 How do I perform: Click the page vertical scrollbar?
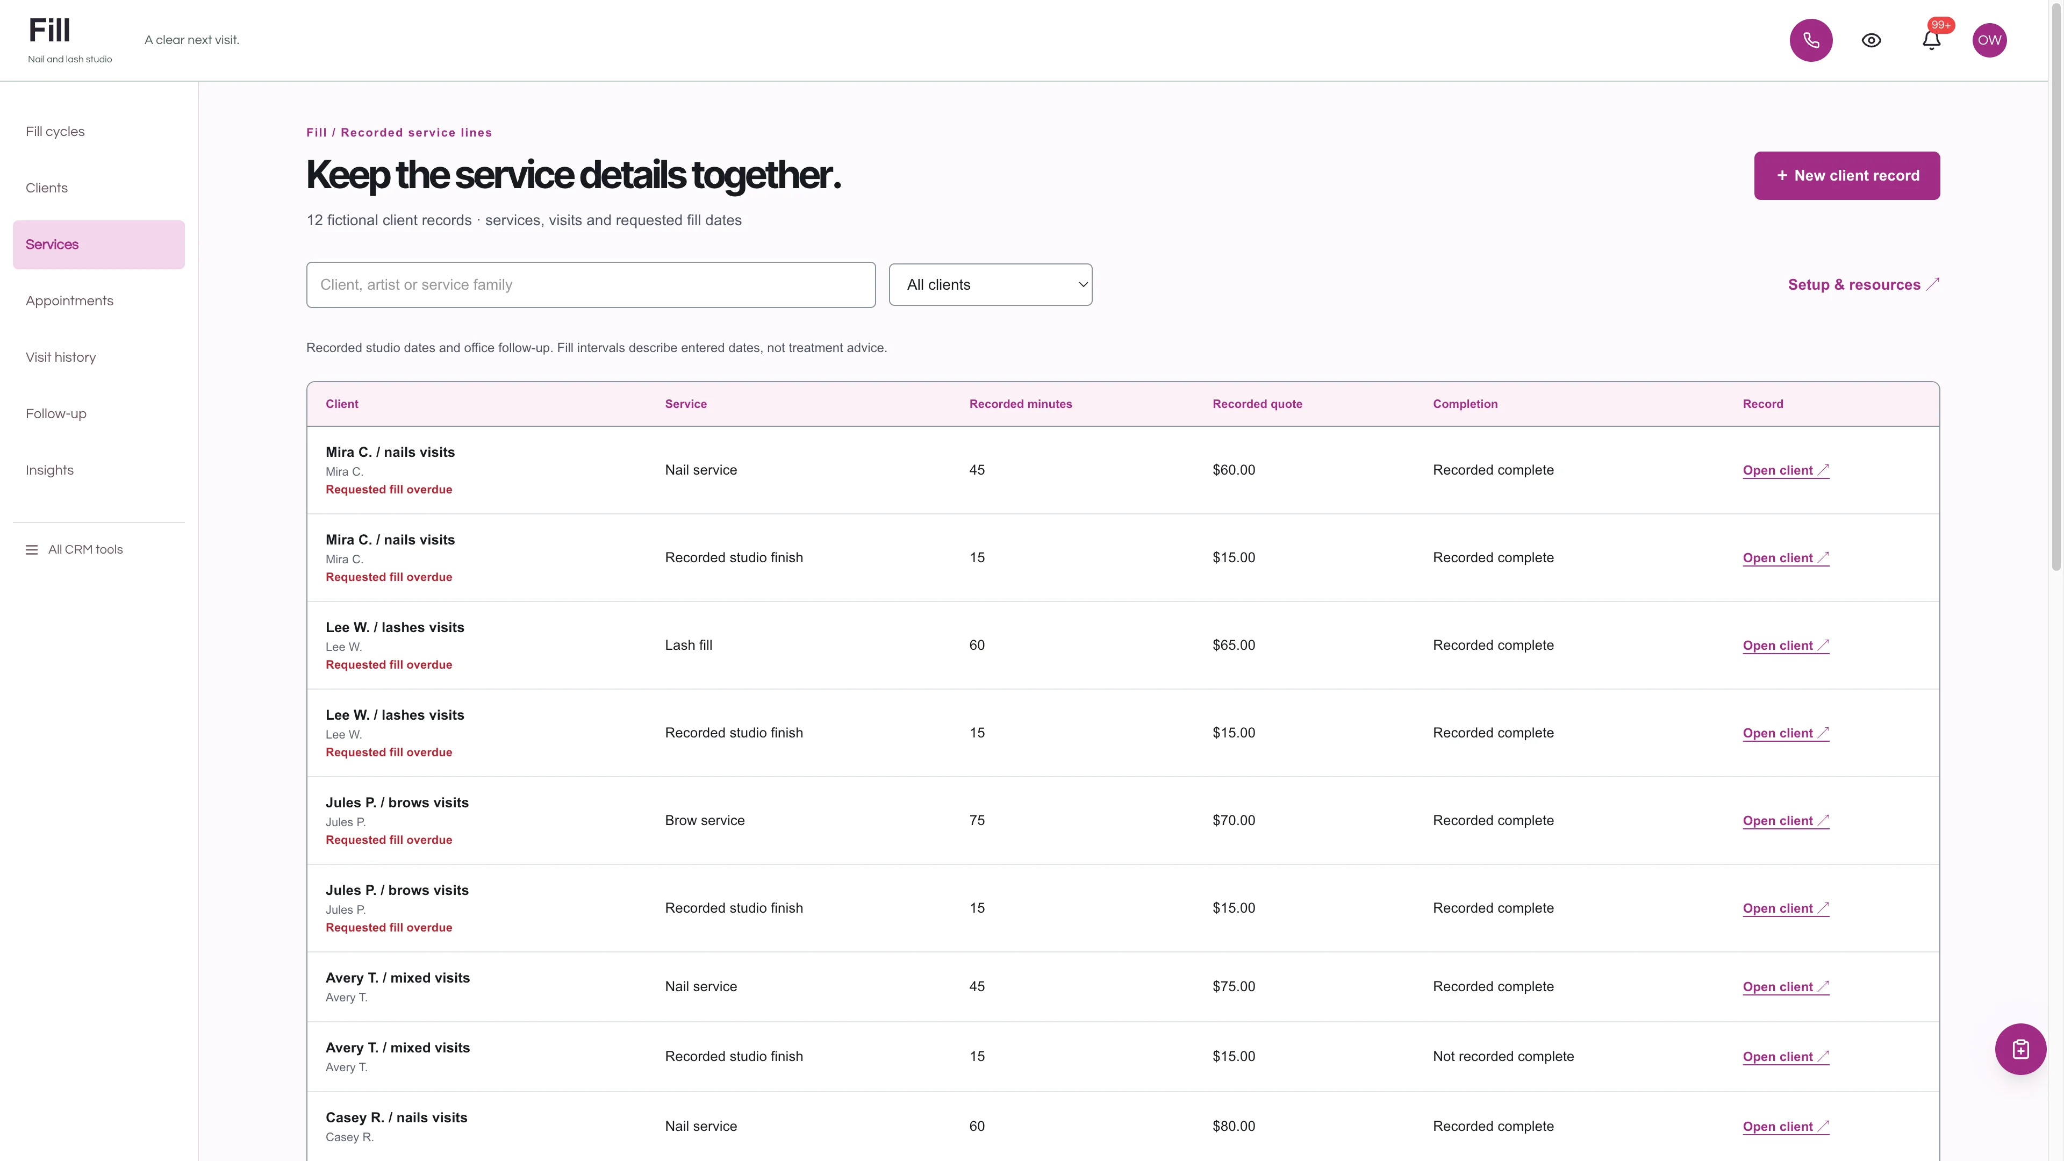(x=2056, y=289)
